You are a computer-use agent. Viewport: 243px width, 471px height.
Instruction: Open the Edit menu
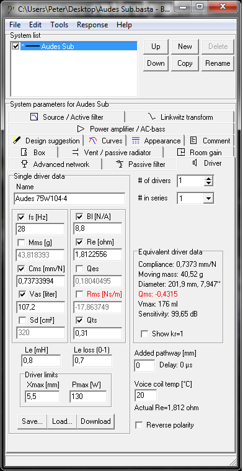pos(35,25)
